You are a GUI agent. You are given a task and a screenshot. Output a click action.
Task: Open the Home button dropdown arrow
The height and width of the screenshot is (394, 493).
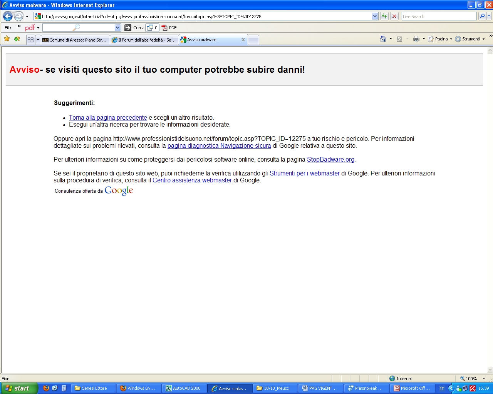point(391,39)
